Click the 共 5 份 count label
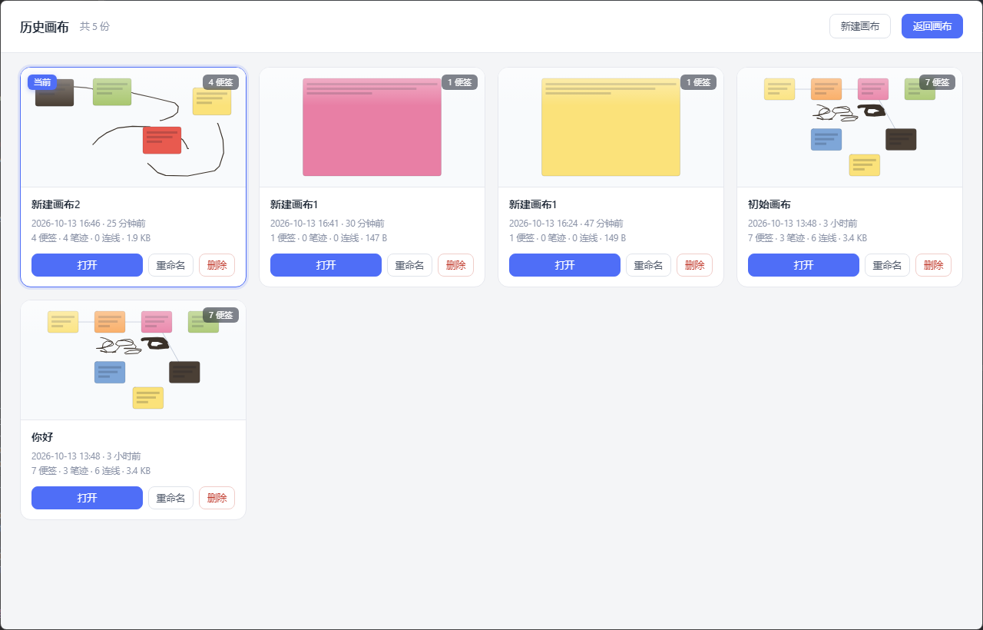This screenshot has width=983, height=630. click(94, 27)
